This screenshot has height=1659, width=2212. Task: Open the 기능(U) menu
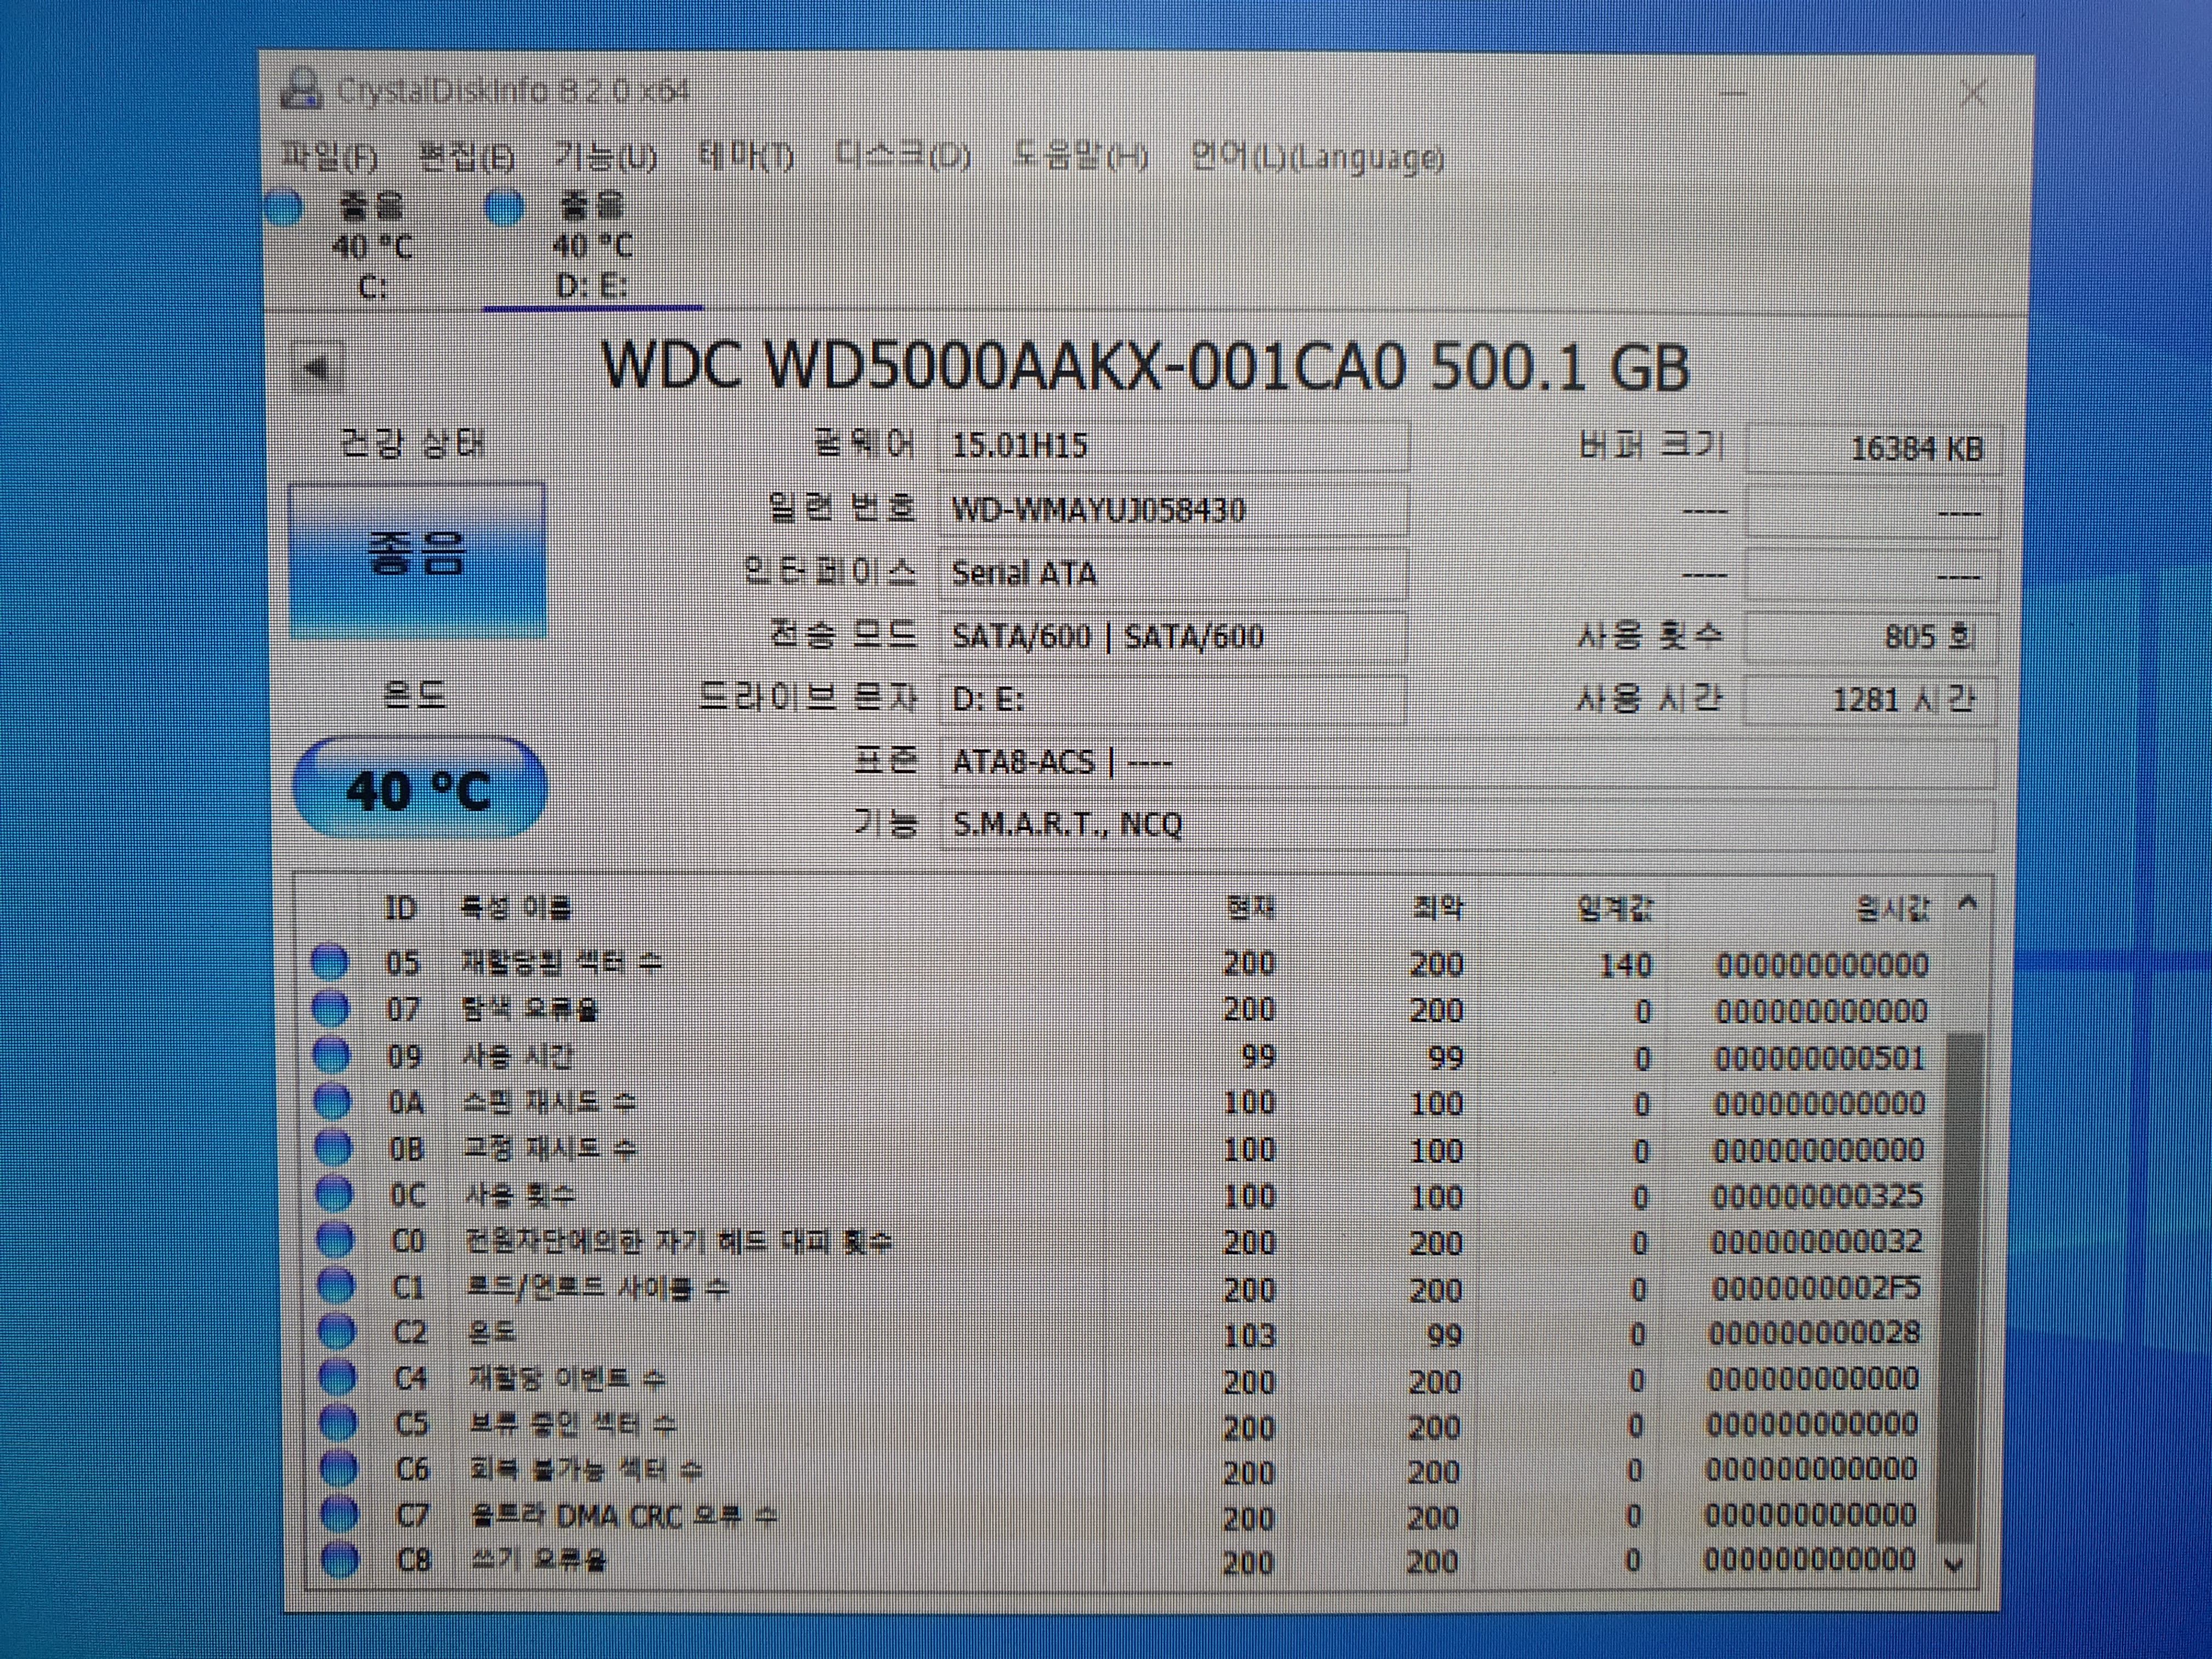pos(606,157)
